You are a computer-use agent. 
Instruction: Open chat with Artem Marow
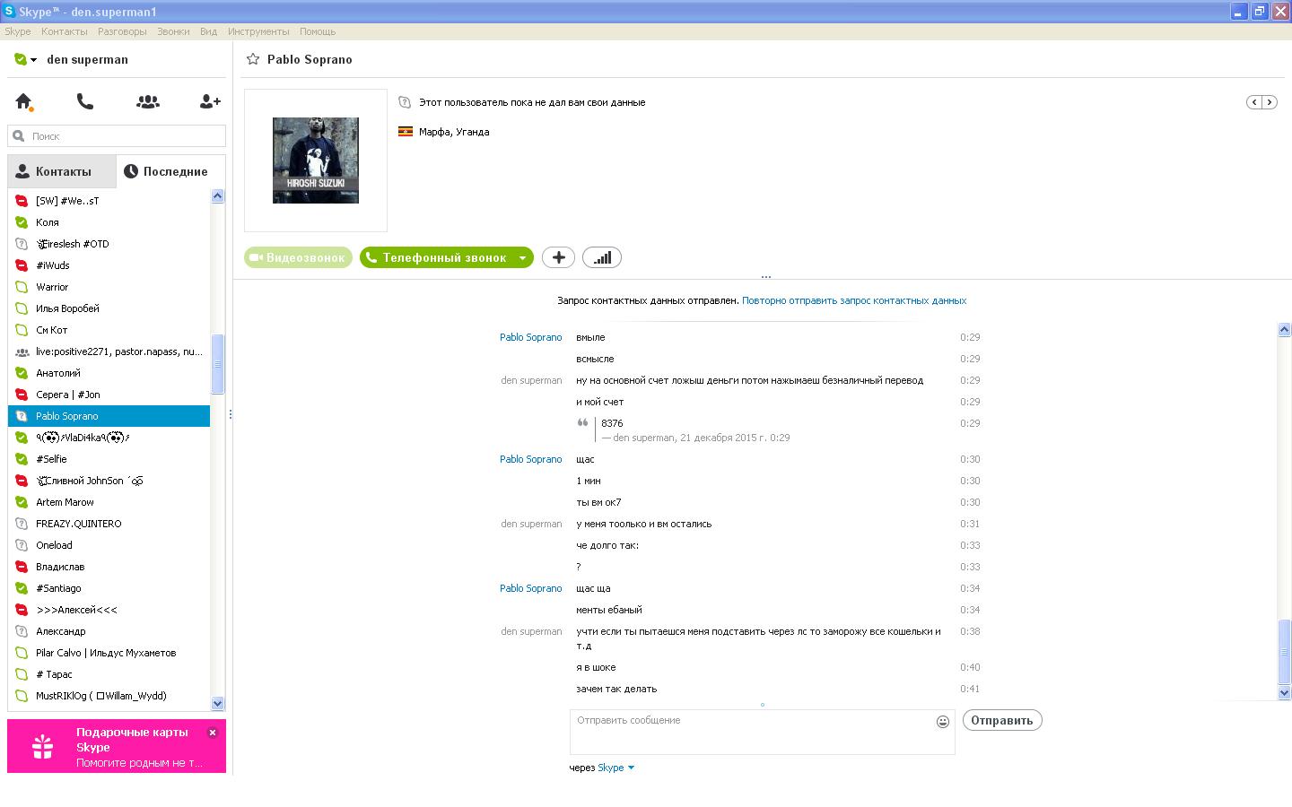tap(109, 502)
